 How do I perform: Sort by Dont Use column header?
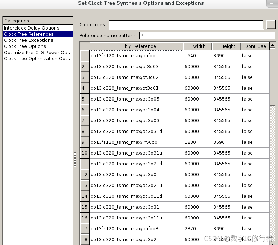point(255,46)
